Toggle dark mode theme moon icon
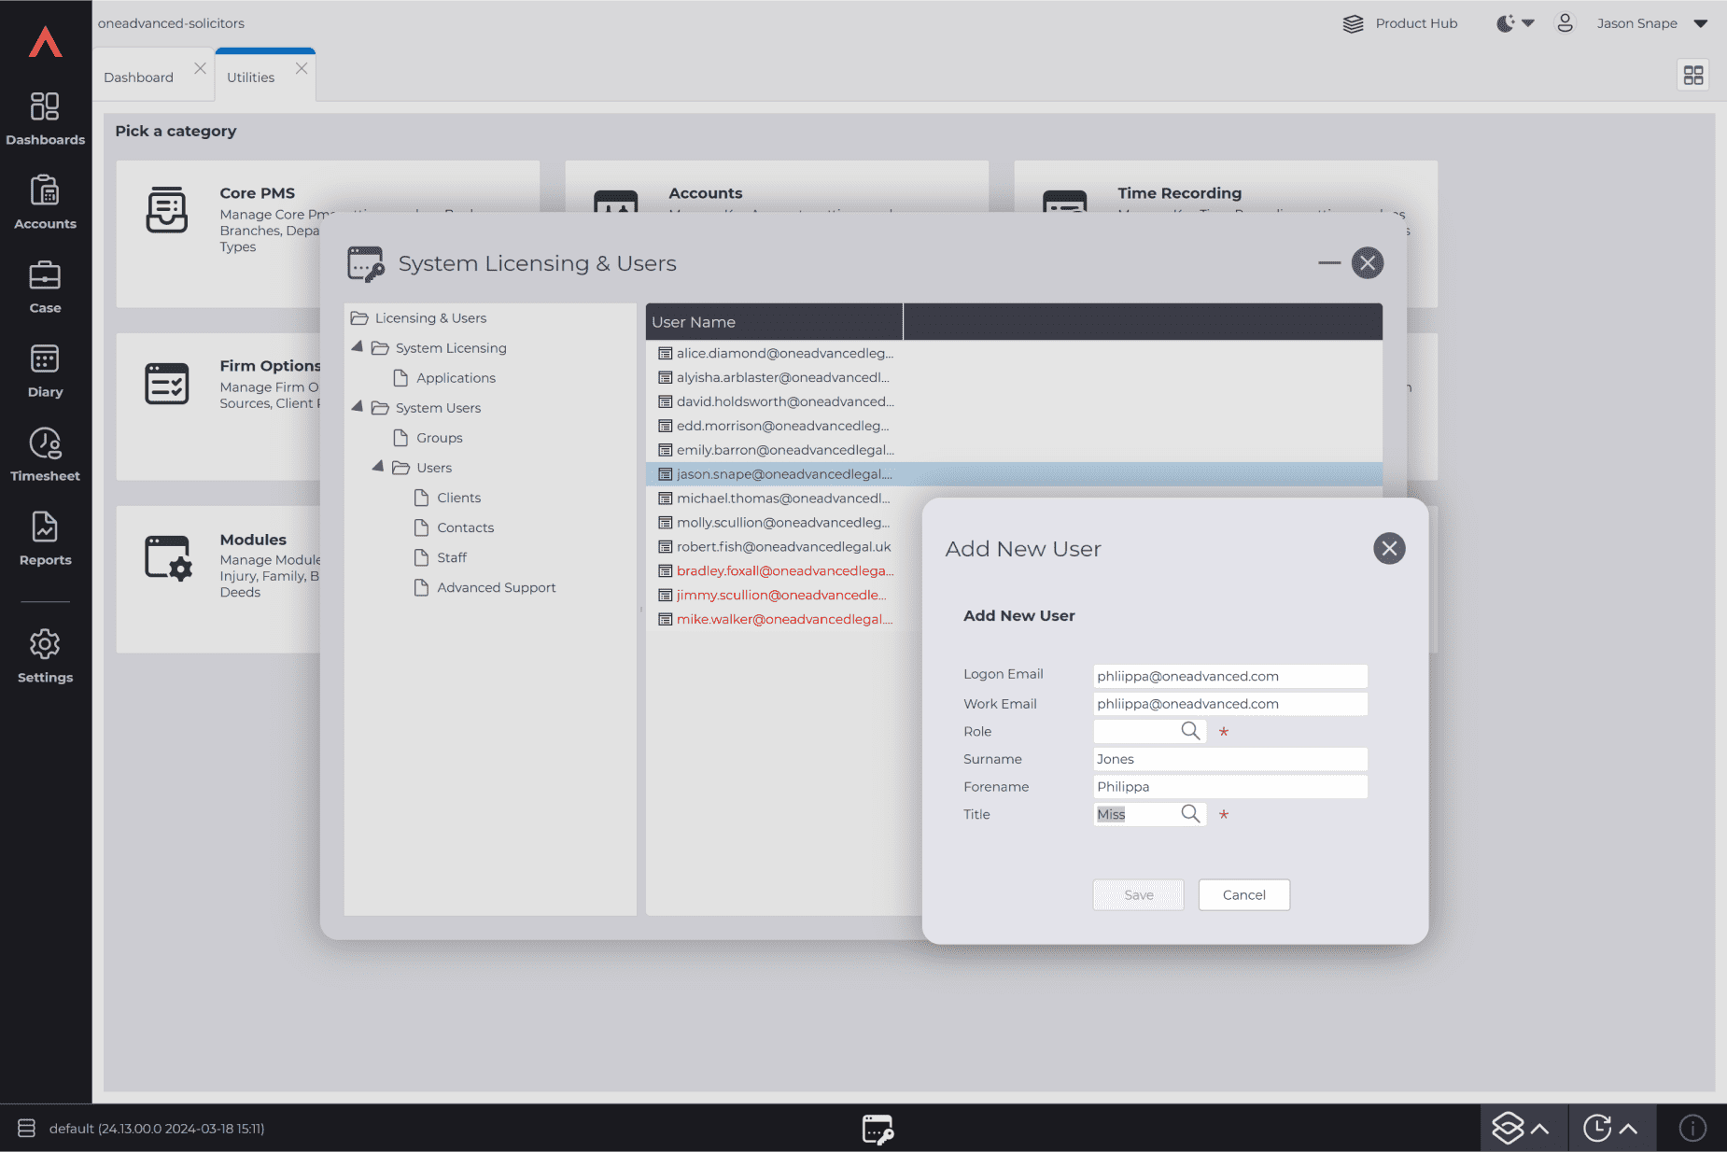Image resolution: width=1727 pixels, height=1152 pixels. pyautogui.click(x=1505, y=23)
